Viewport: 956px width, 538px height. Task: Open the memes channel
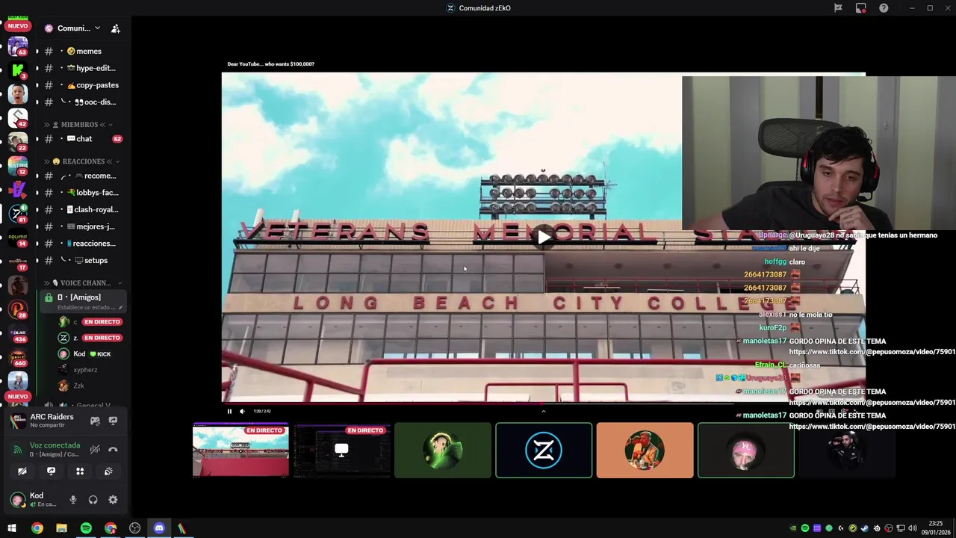83,52
